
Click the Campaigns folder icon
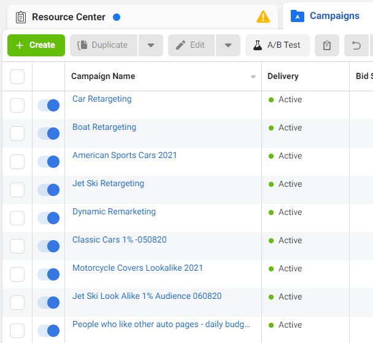[x=297, y=16]
